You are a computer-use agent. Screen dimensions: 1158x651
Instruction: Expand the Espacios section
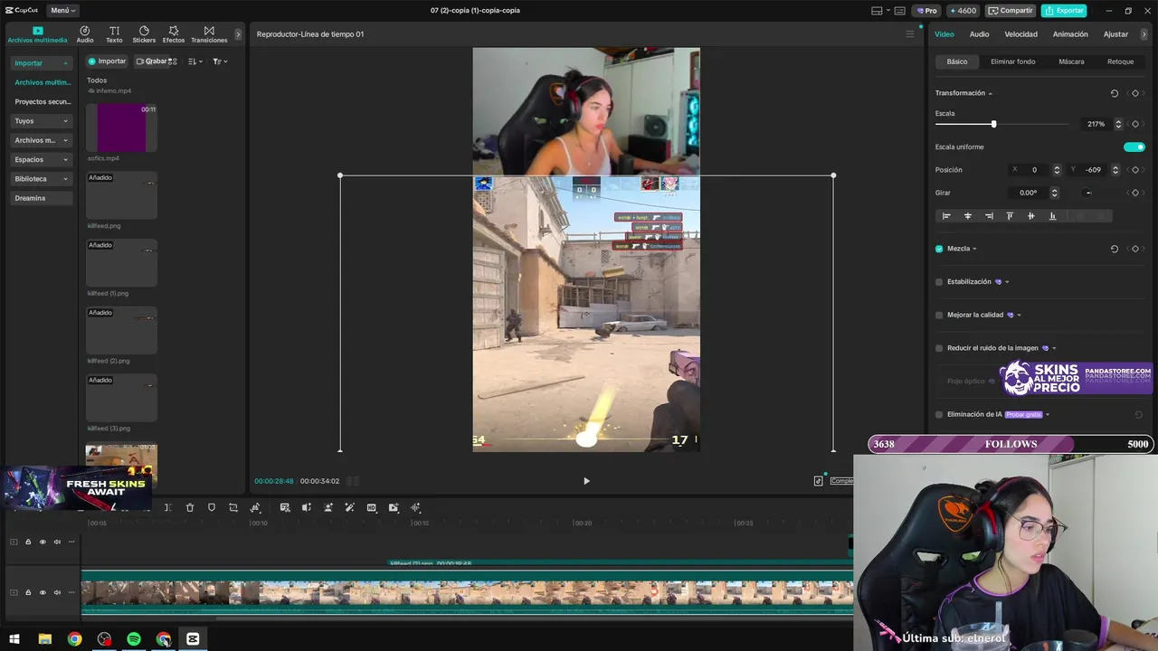(x=65, y=160)
